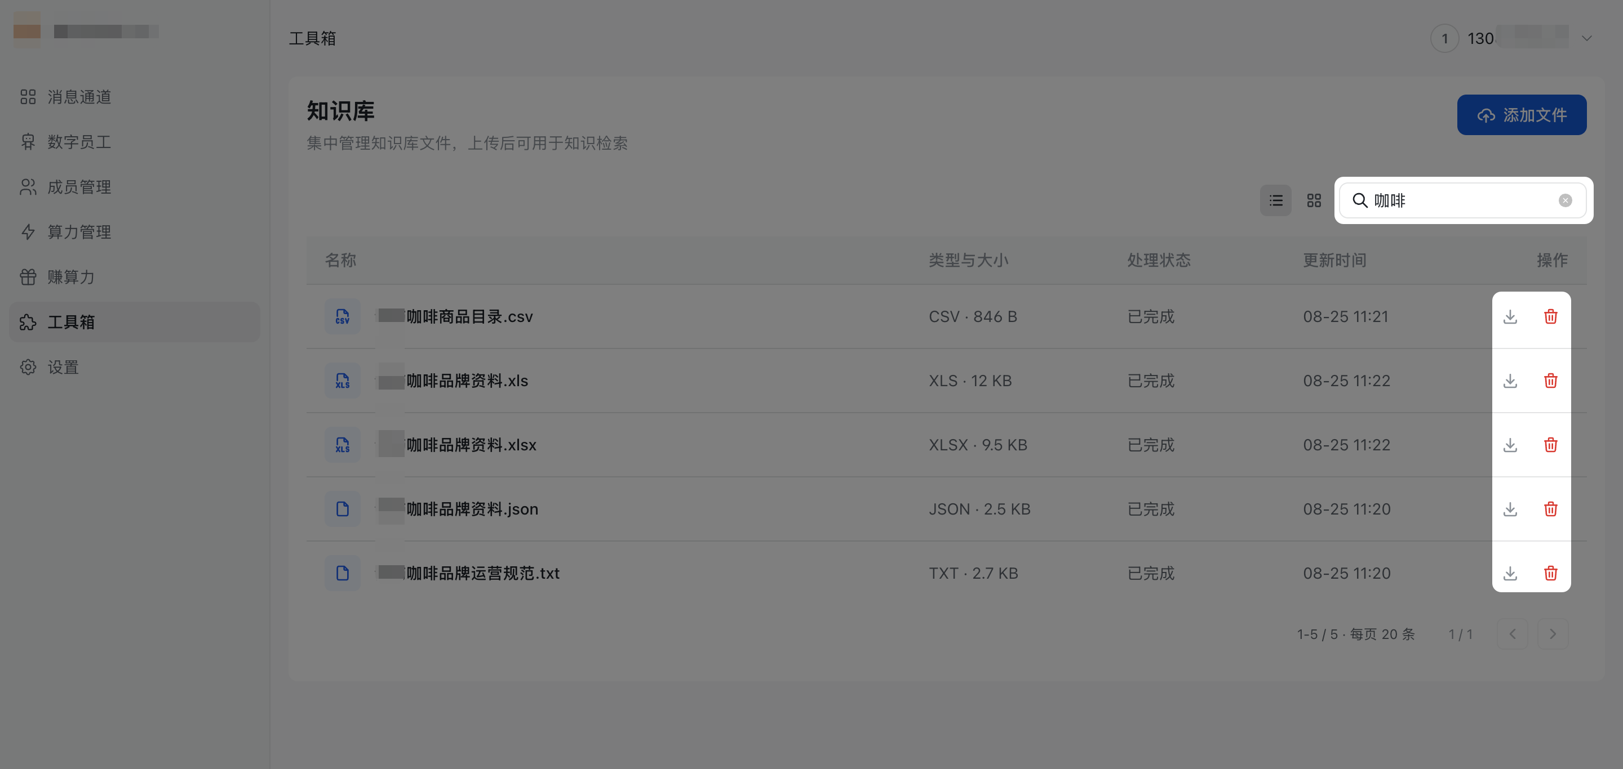The image size is (1623, 769).
Task: Delete the 咖啡商品目录.csv file
Action: 1550,316
